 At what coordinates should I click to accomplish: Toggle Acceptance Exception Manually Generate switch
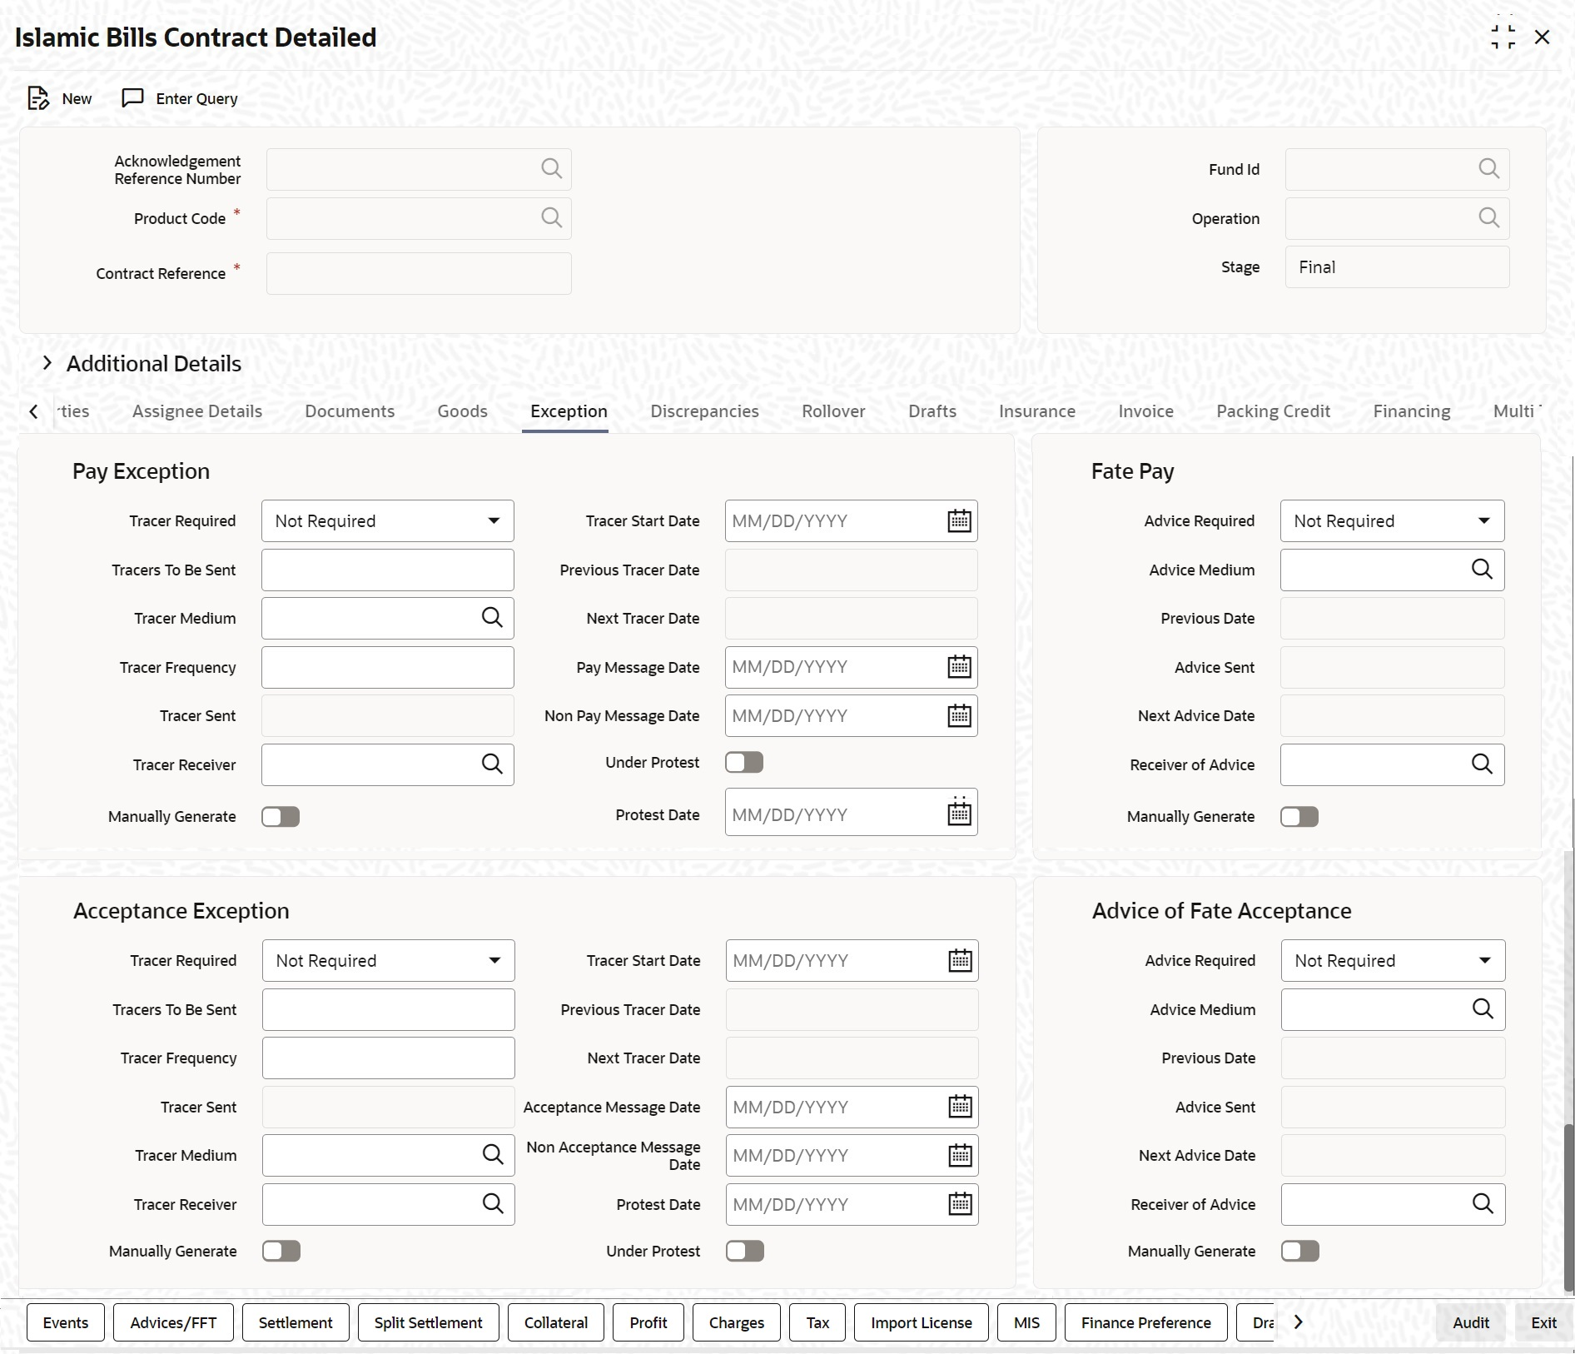tap(281, 1252)
